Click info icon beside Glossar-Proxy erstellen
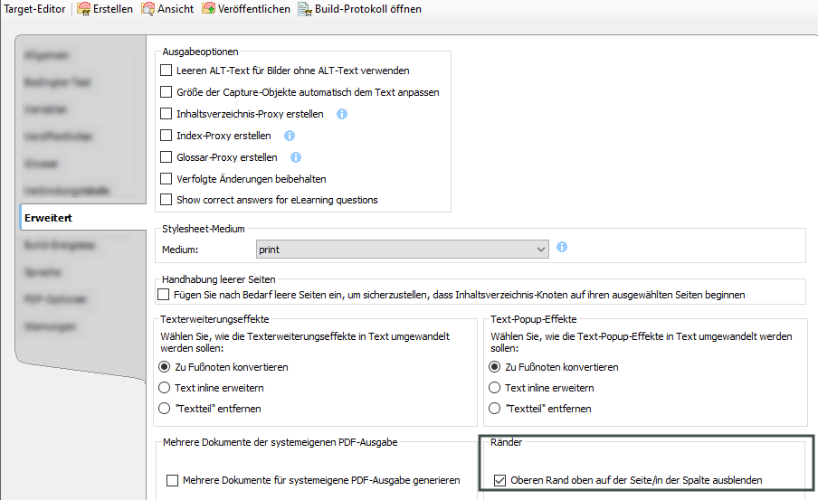The width and height of the screenshot is (818, 500). pyautogui.click(x=295, y=157)
